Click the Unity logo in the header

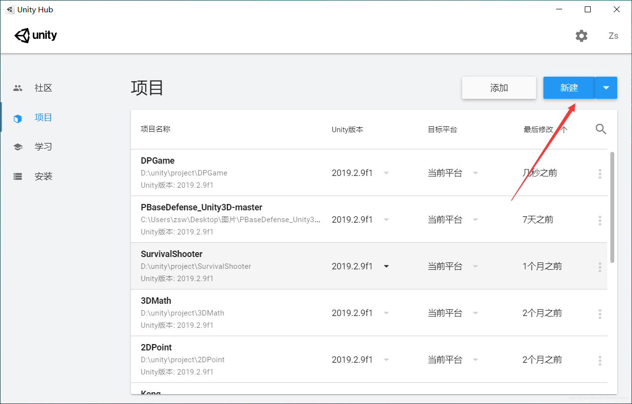tap(35, 35)
